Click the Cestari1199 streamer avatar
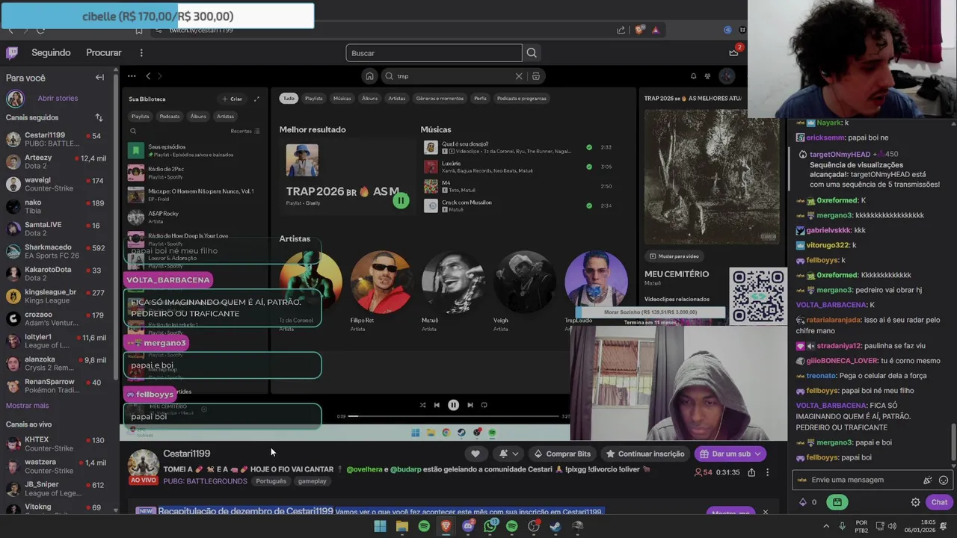The image size is (957, 538). point(143,464)
